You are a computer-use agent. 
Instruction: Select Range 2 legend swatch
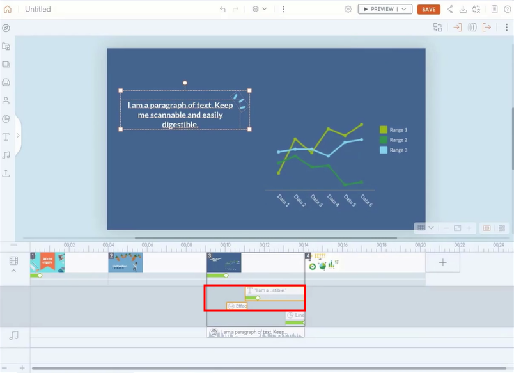click(383, 139)
